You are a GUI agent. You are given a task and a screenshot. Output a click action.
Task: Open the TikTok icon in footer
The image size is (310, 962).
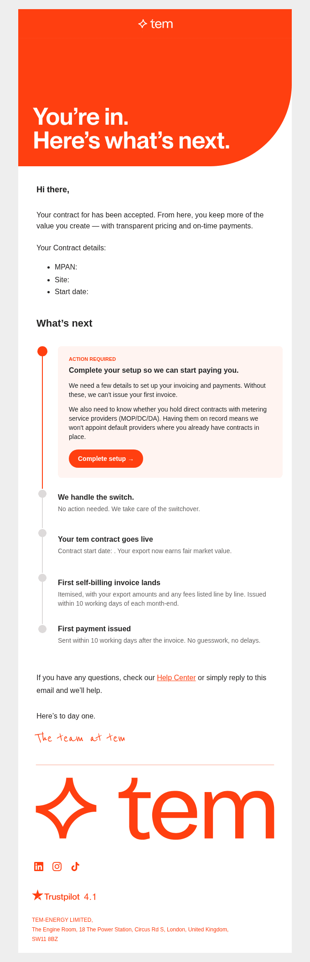coord(75,867)
